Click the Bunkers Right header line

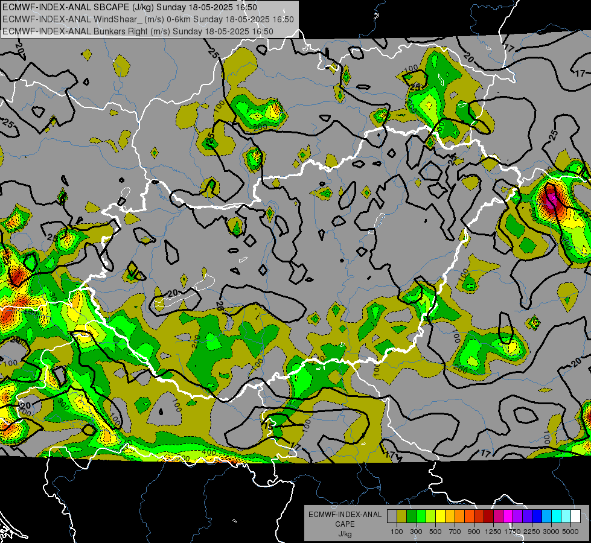tap(138, 31)
